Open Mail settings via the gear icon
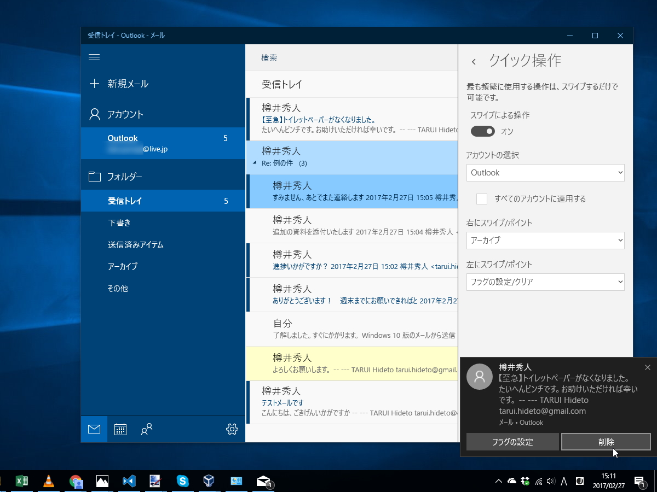The width and height of the screenshot is (657, 492). pos(232,430)
